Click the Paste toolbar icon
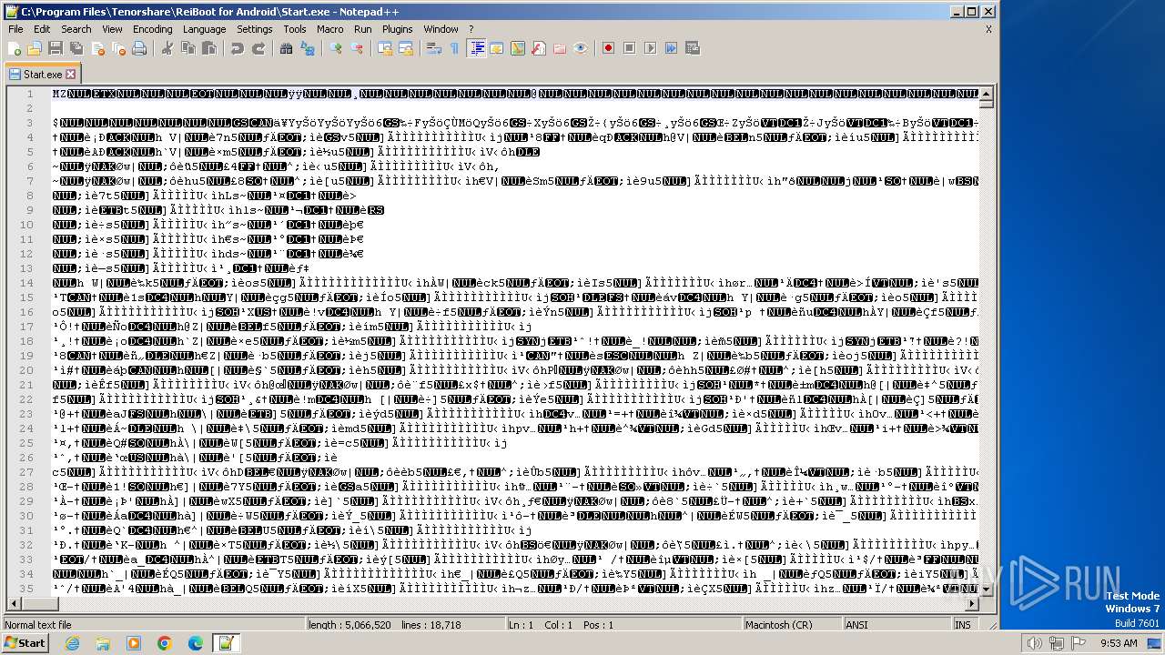 [209, 48]
